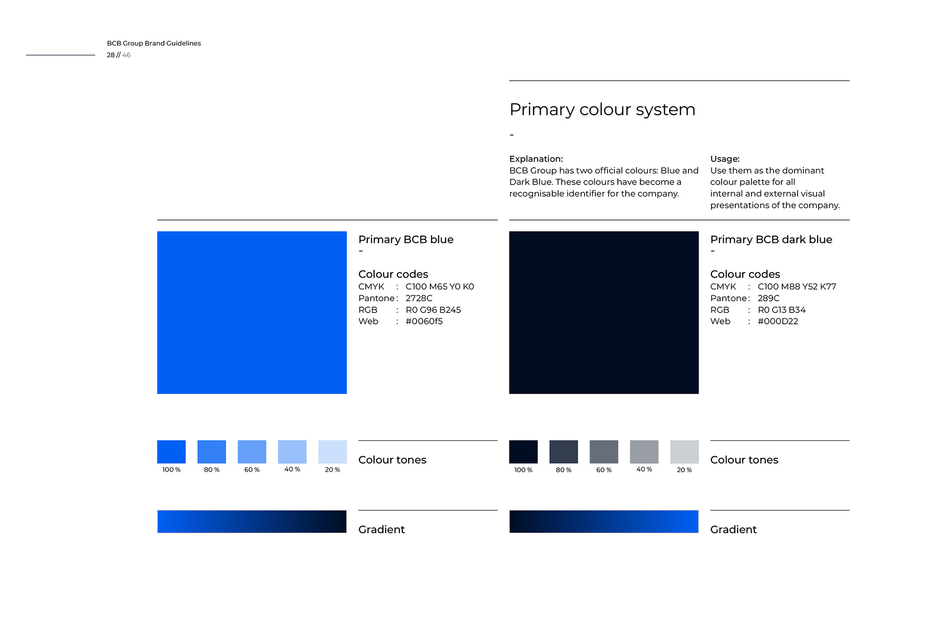The image size is (940, 627).
Task: Click the #0060f5 web colour code
Action: point(424,321)
